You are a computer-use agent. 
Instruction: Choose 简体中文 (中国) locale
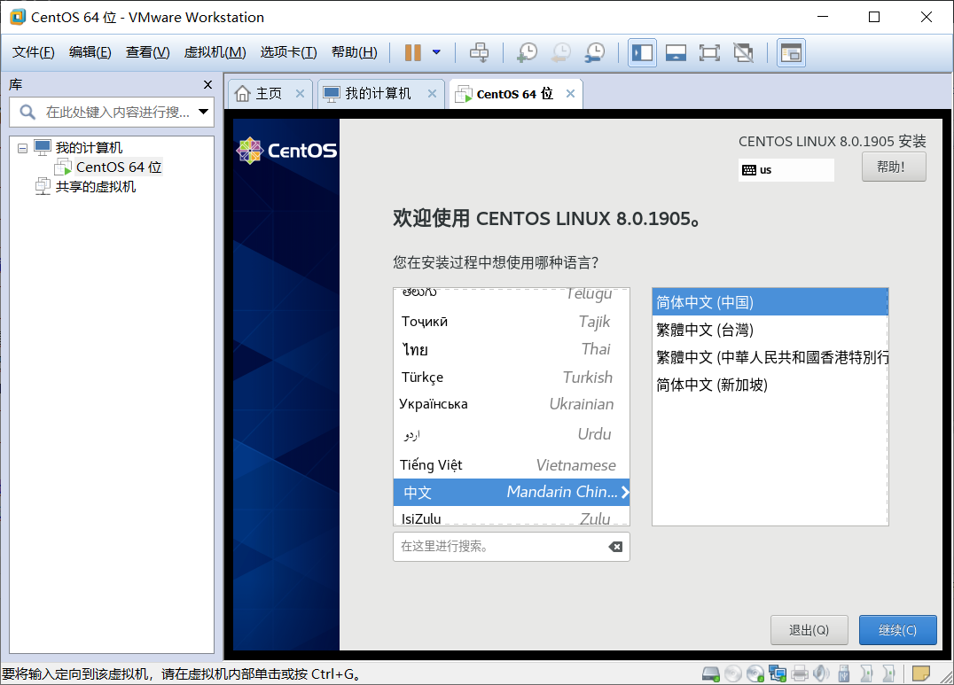[770, 302]
